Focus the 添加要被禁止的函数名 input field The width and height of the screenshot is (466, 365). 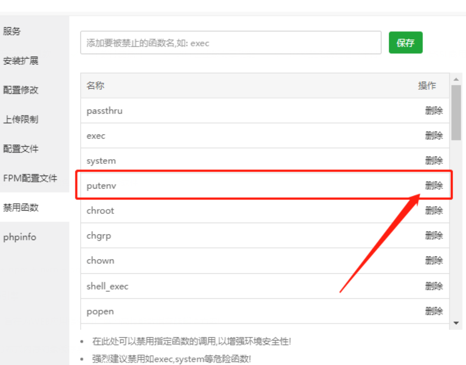click(231, 43)
